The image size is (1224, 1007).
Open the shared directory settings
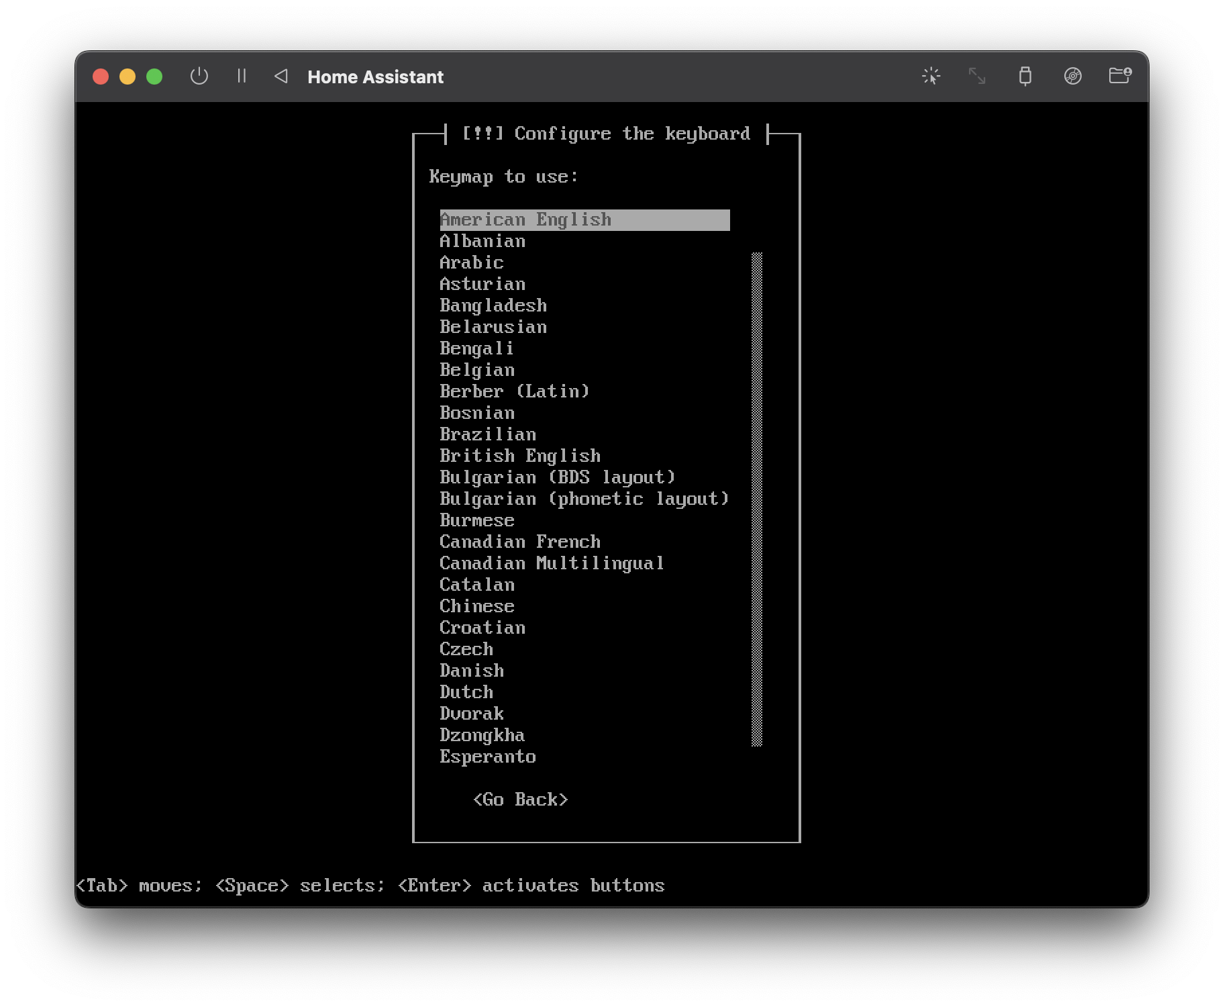[1119, 76]
